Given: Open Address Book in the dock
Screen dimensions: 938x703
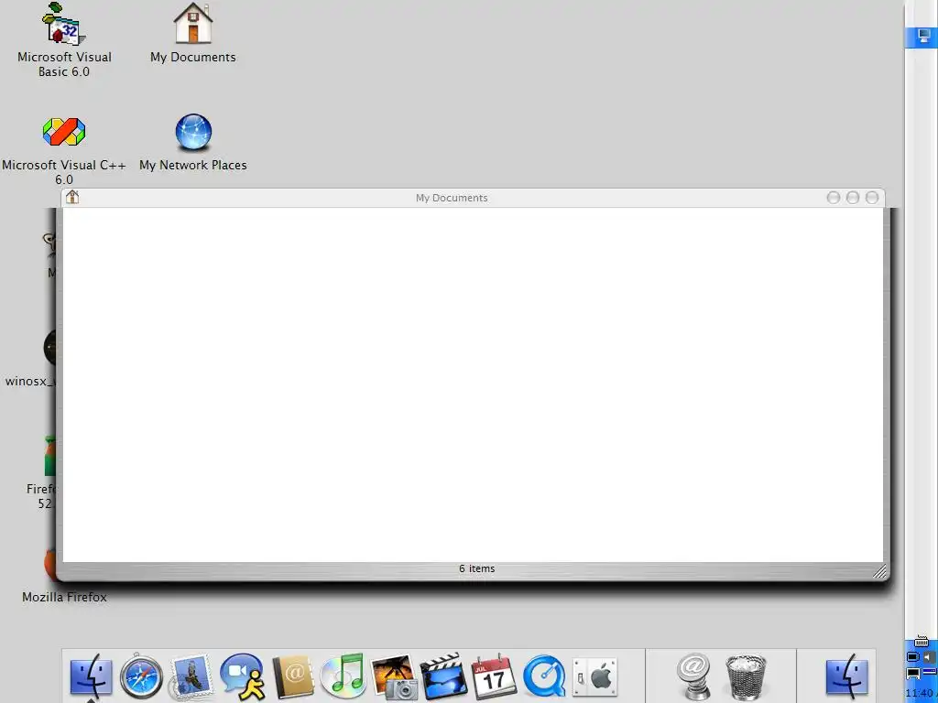Looking at the screenshot, I should pos(293,677).
